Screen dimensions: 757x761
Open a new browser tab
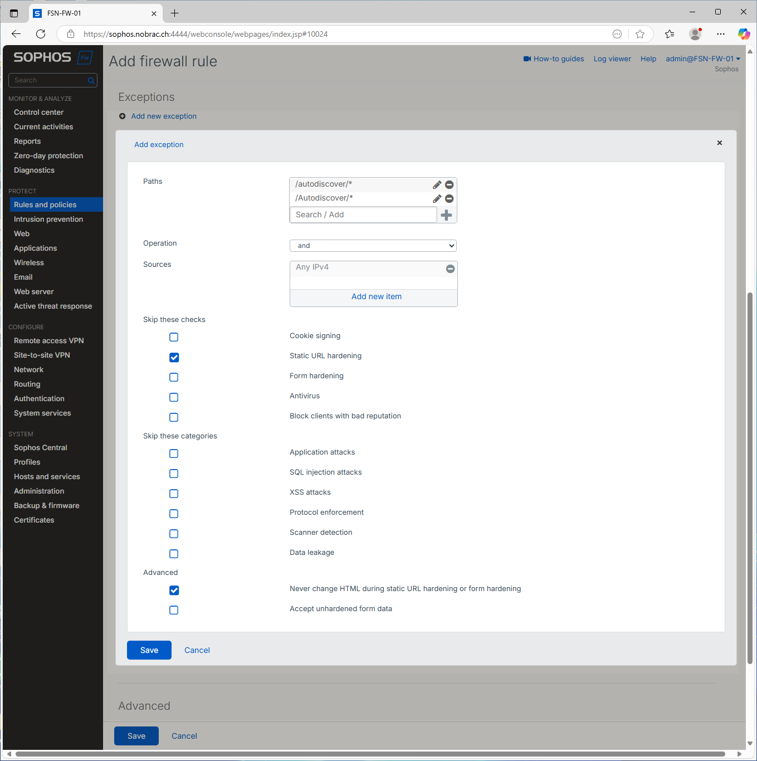tap(175, 13)
